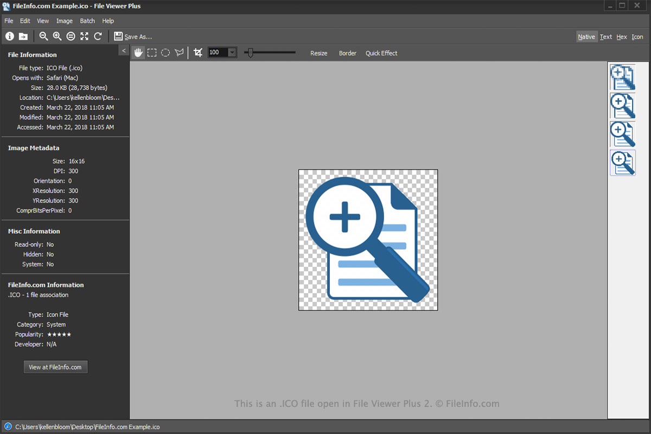Open the Batch menu
Viewport: 651px width, 434px height.
[87, 21]
